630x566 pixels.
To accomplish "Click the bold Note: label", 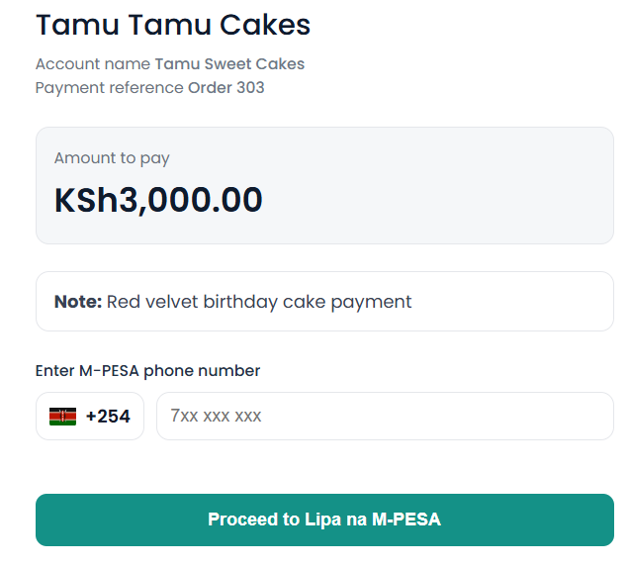I will [78, 302].
